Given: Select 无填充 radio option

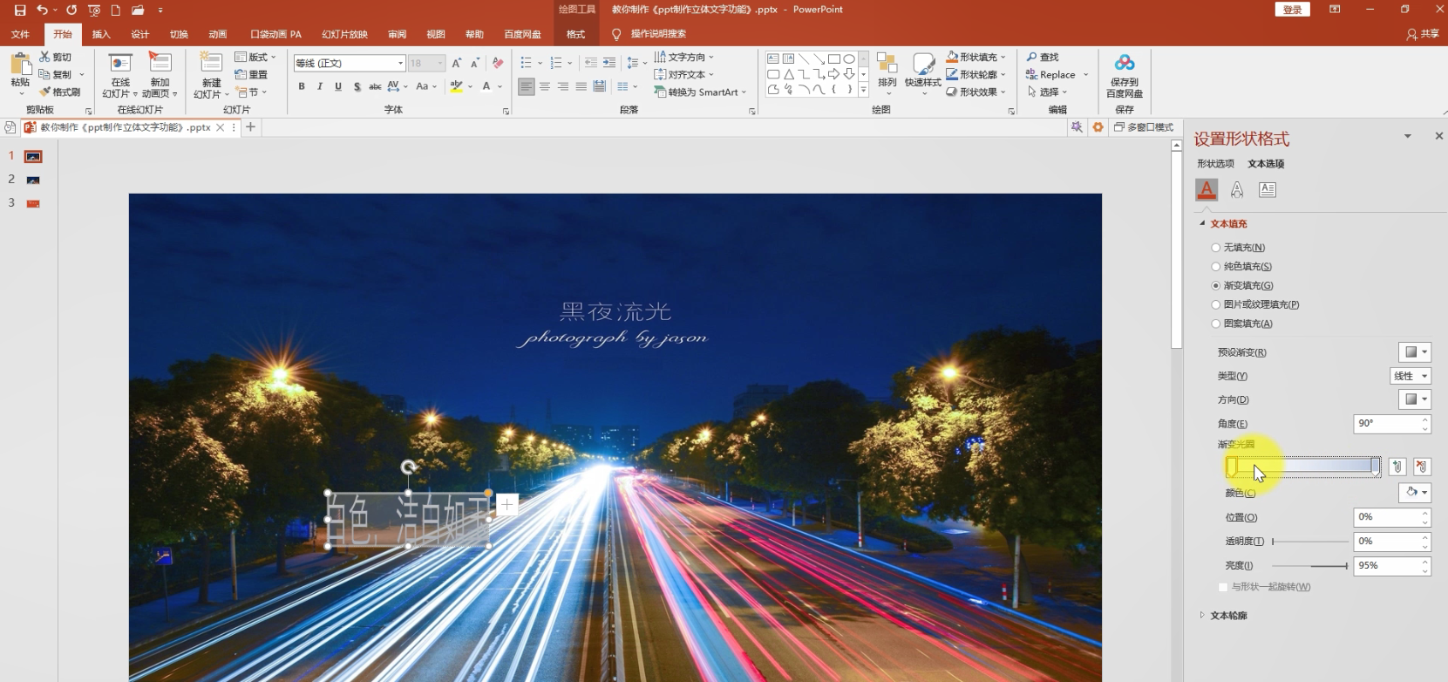Looking at the screenshot, I should click(1216, 248).
